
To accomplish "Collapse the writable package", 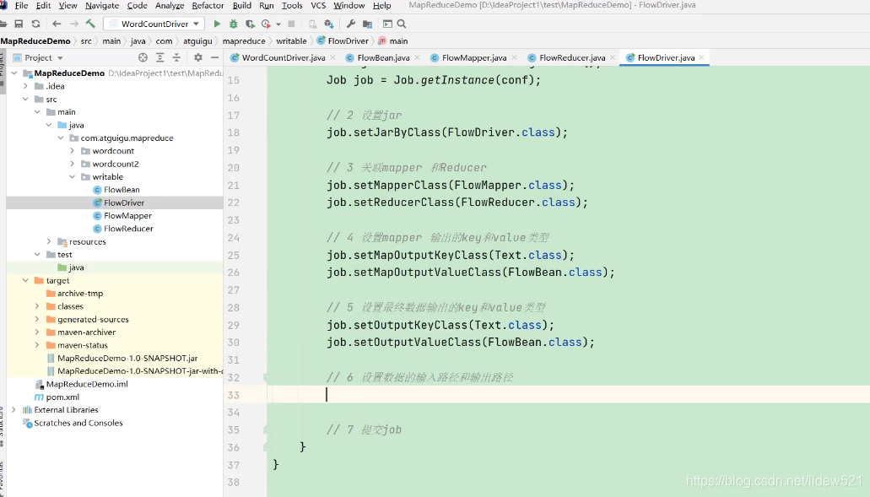I will point(72,177).
